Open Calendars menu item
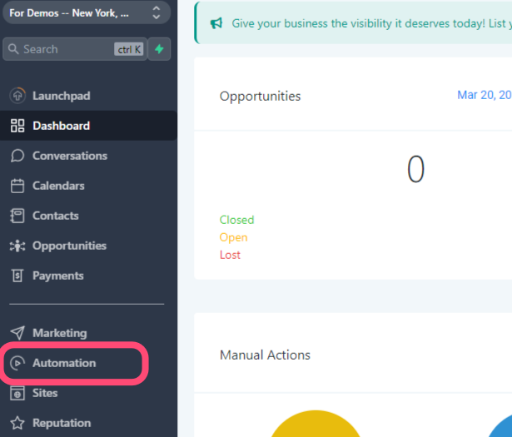Screen dimensions: 512x437 (x=88, y=186)
